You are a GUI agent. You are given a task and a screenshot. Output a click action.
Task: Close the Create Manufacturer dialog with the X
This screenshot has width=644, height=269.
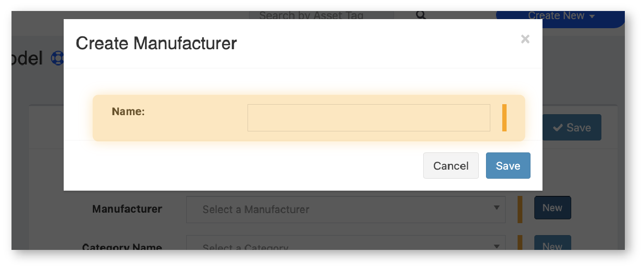[525, 40]
